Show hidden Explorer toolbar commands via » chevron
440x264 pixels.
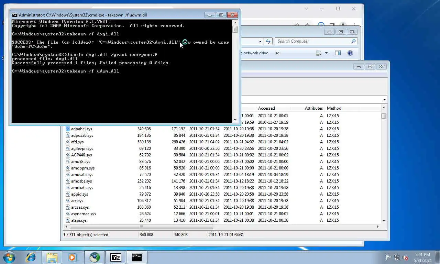pos(277,53)
